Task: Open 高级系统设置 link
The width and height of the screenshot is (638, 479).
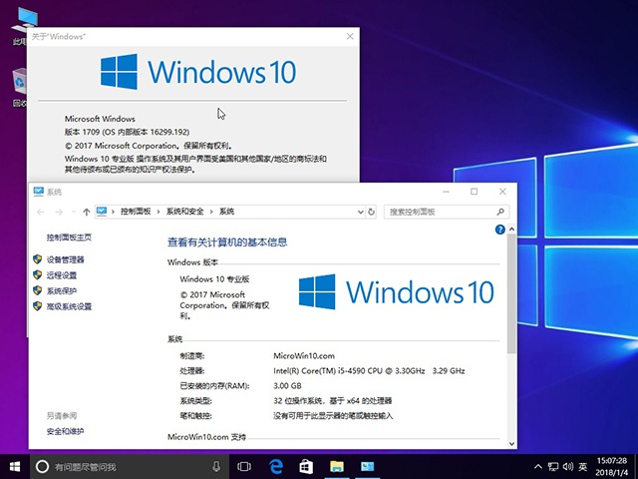Action: coord(69,306)
